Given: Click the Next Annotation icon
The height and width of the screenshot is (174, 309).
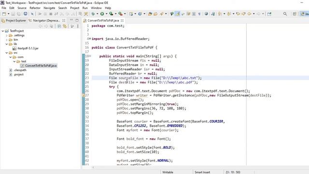Looking at the screenshot, I should 220,14.
